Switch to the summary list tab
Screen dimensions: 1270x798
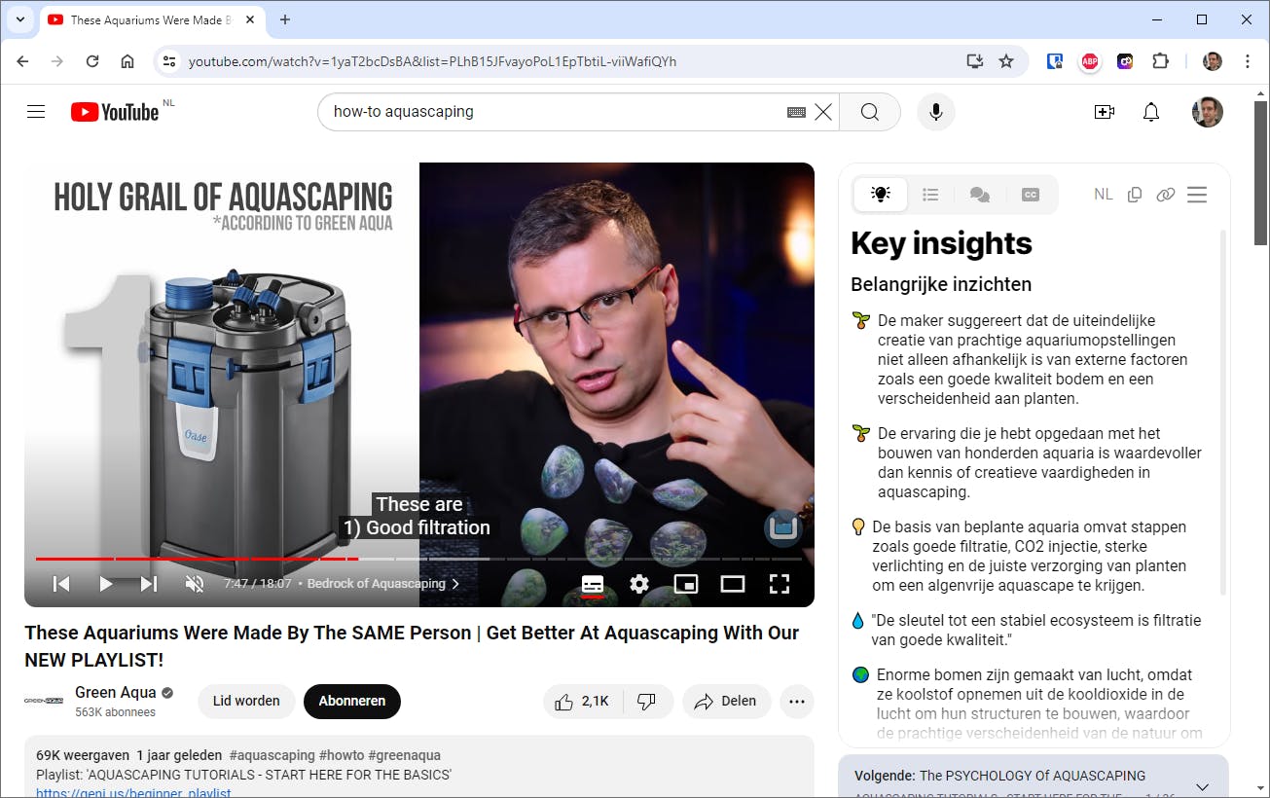click(930, 195)
